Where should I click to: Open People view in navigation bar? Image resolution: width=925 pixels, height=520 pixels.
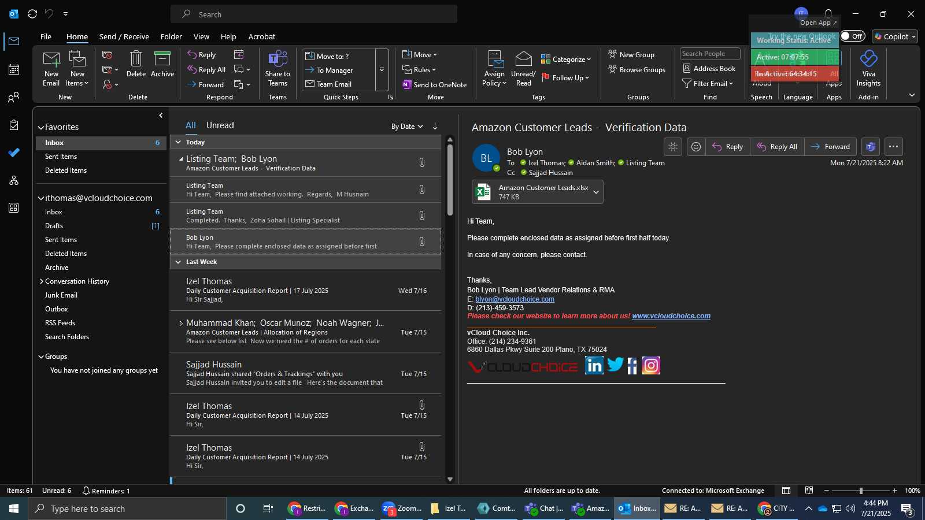[14, 97]
